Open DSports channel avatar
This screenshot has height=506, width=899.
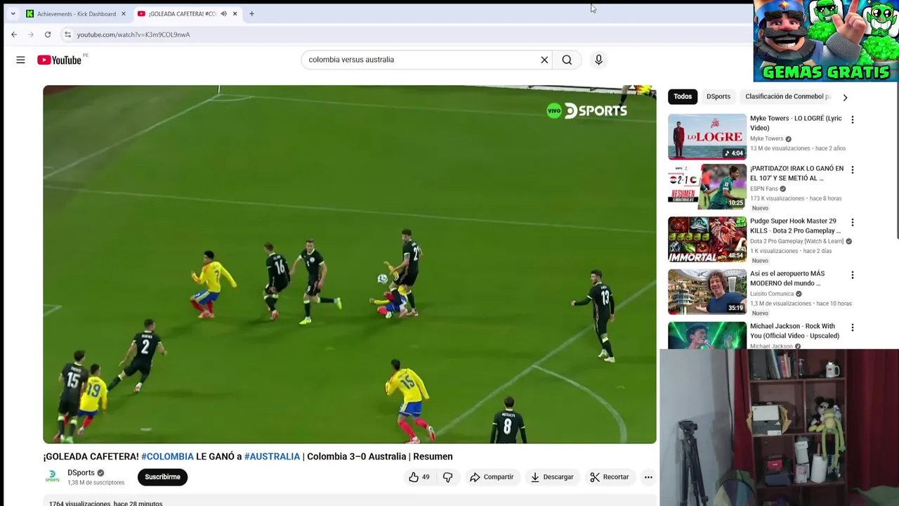pyautogui.click(x=53, y=477)
